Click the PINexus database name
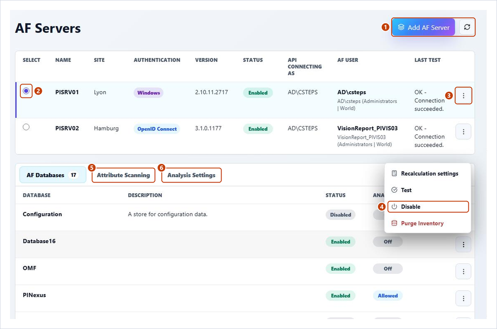 click(x=34, y=295)
